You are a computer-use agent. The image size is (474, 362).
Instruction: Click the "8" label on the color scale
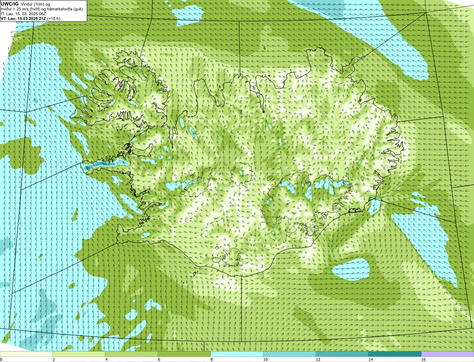point(211,359)
